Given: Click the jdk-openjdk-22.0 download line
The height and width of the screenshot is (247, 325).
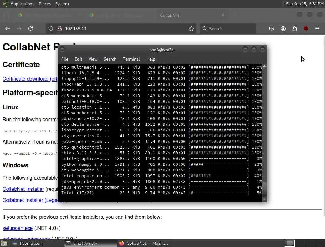Looking at the screenshot, I should [162, 182].
